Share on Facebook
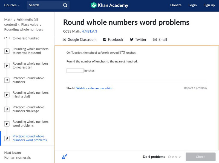The width and height of the screenshot is (219, 163). click(113, 40)
